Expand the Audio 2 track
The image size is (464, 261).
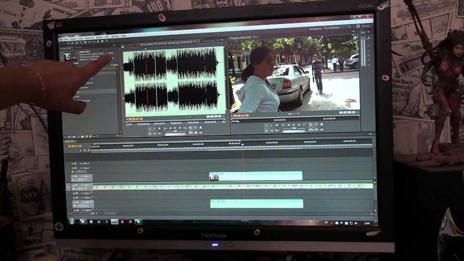[82, 193]
